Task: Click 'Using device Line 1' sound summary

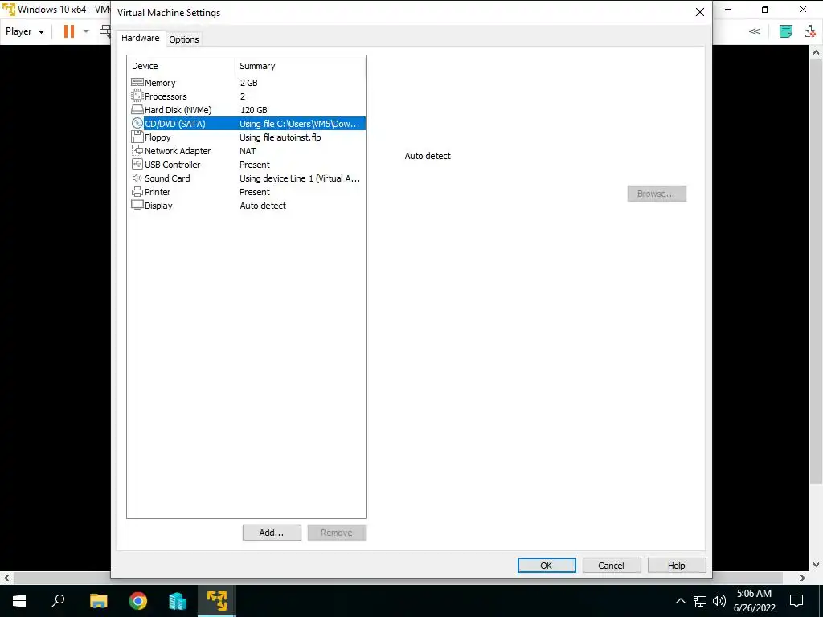Action: click(300, 178)
